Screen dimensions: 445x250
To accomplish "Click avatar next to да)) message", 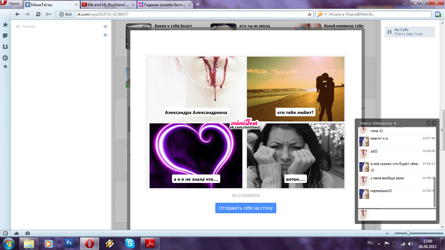I will coord(364,154).
